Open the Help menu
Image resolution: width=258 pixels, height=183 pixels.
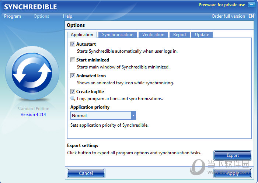(x=67, y=16)
